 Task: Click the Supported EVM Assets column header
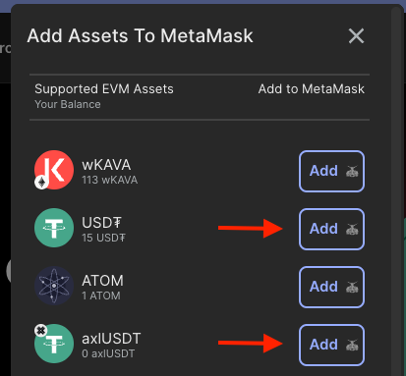coord(104,89)
